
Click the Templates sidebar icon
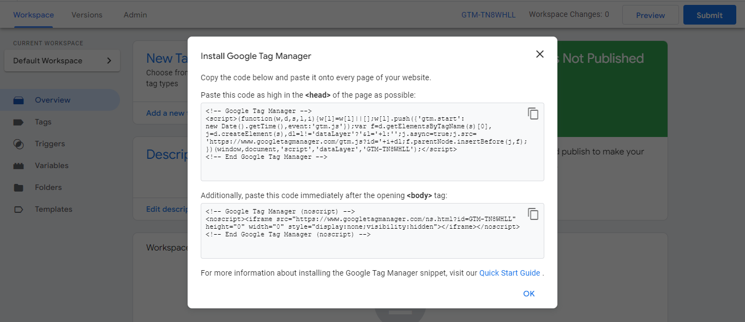click(x=19, y=209)
